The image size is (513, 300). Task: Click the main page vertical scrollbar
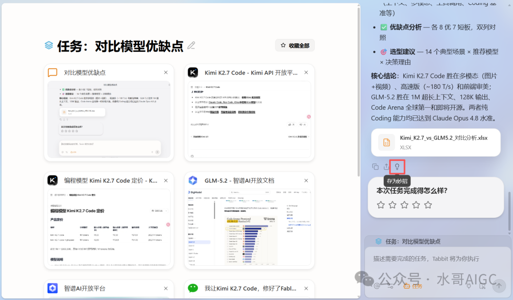coord(359,92)
